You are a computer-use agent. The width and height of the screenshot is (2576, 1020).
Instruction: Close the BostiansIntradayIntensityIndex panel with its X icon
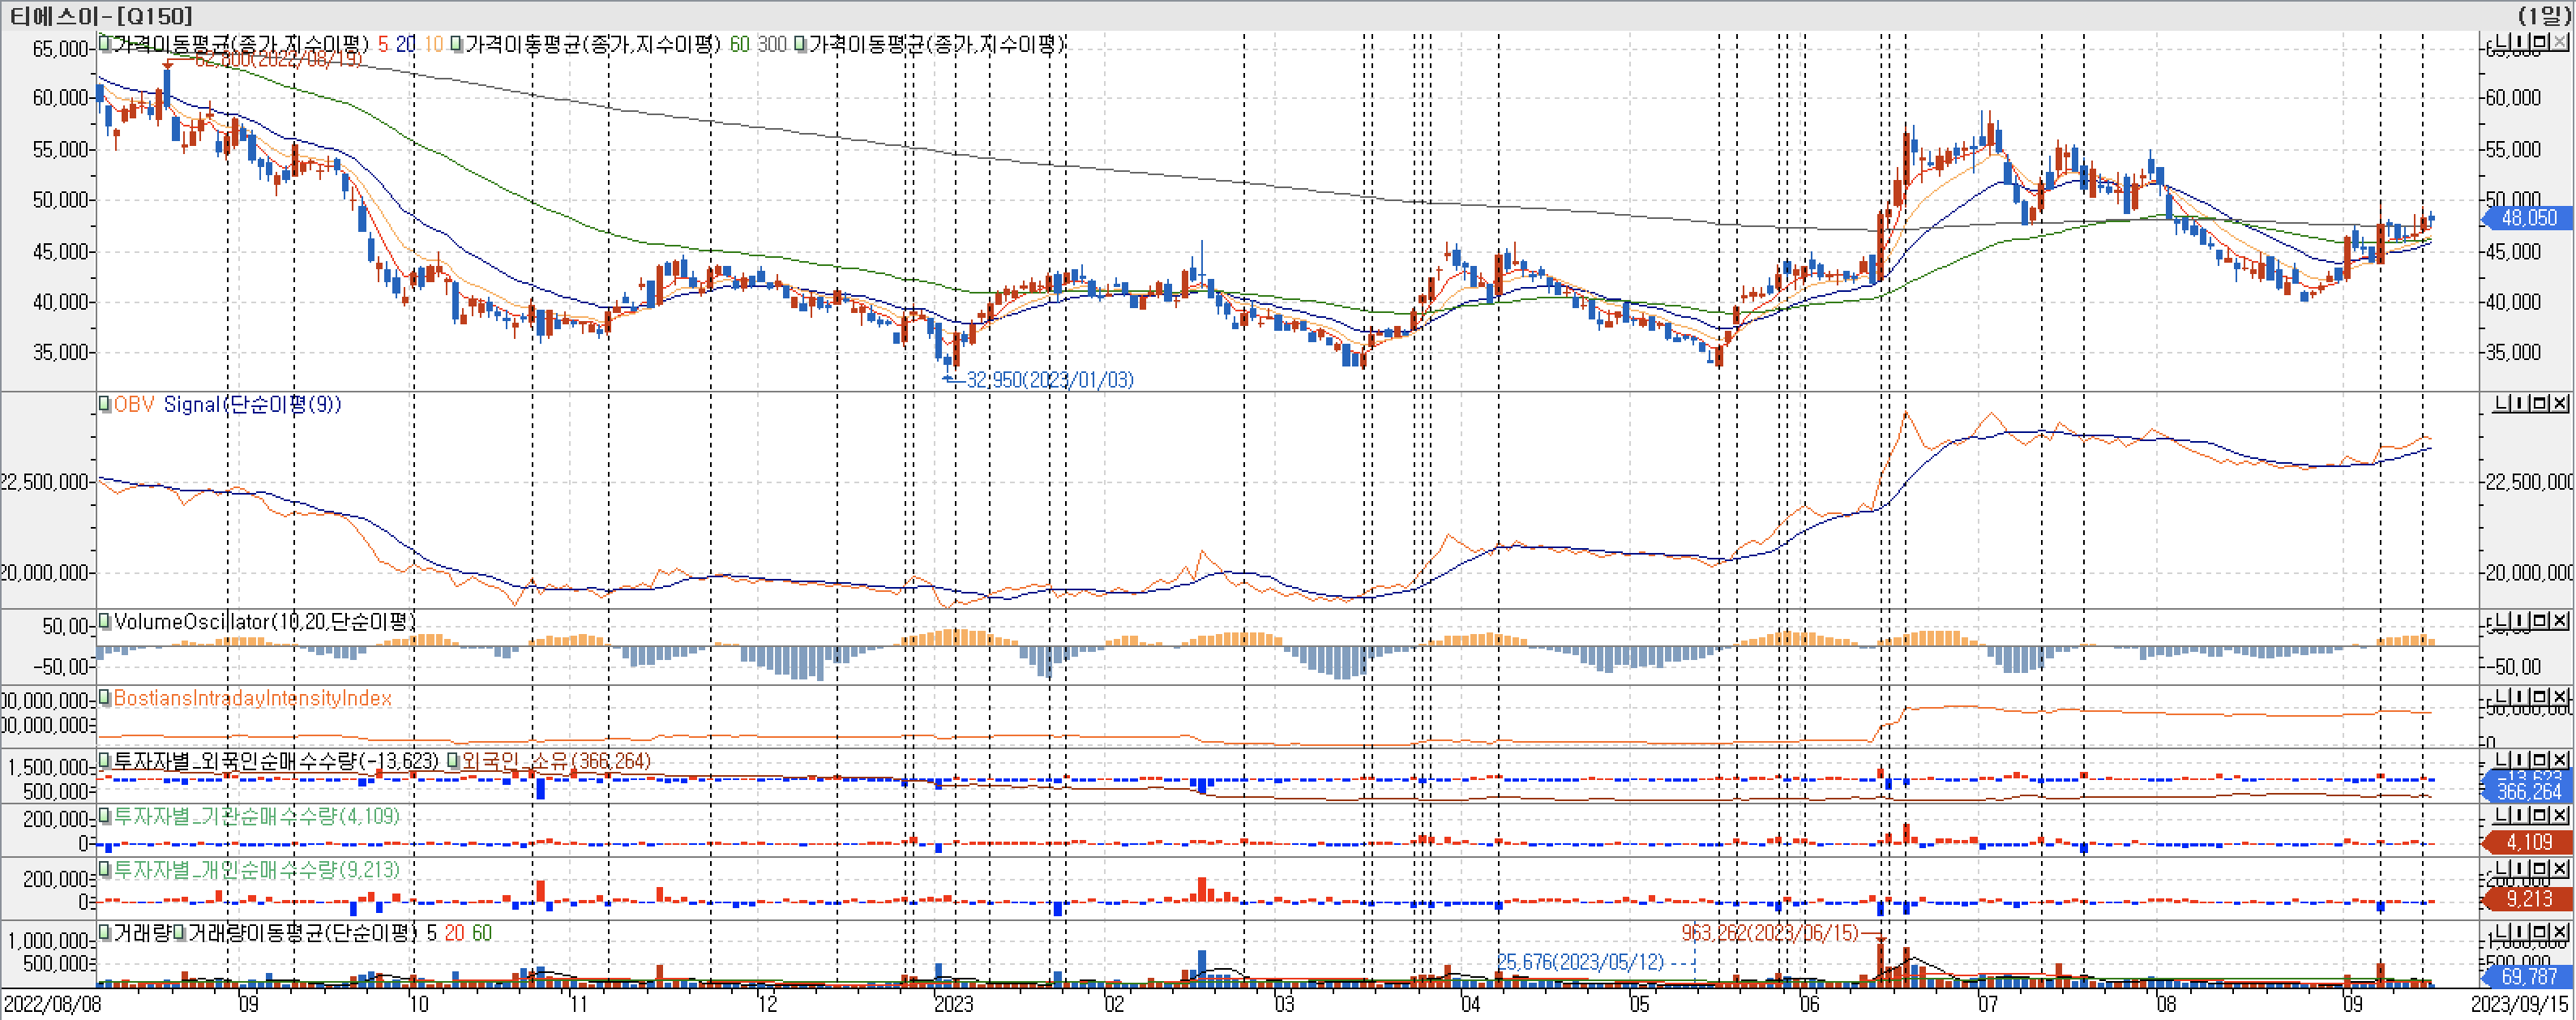click(2559, 697)
